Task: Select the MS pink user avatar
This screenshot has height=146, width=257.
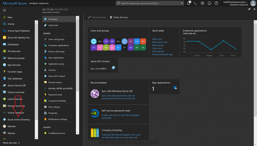Action: click(x=112, y=48)
